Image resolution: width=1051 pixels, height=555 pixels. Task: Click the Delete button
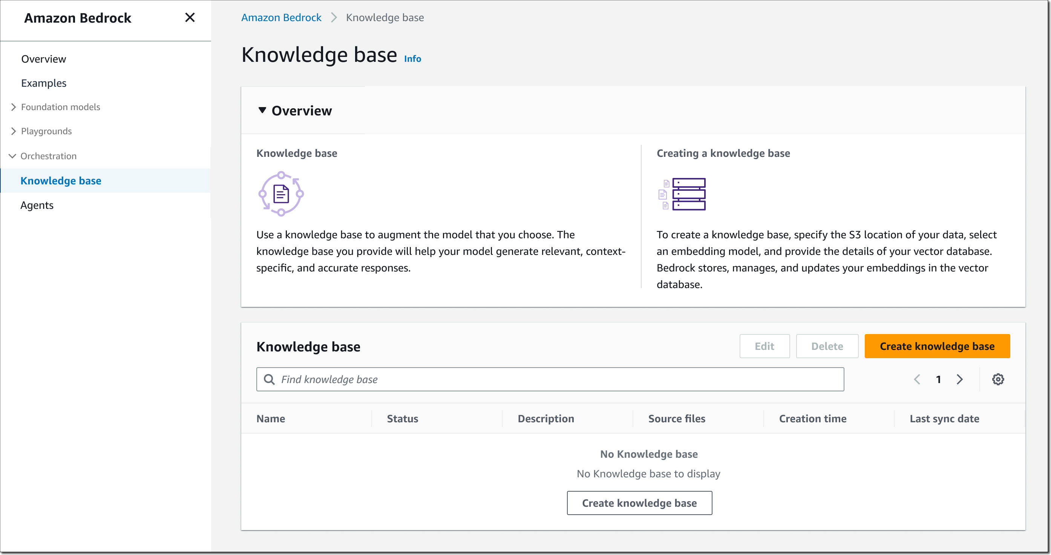coord(827,346)
